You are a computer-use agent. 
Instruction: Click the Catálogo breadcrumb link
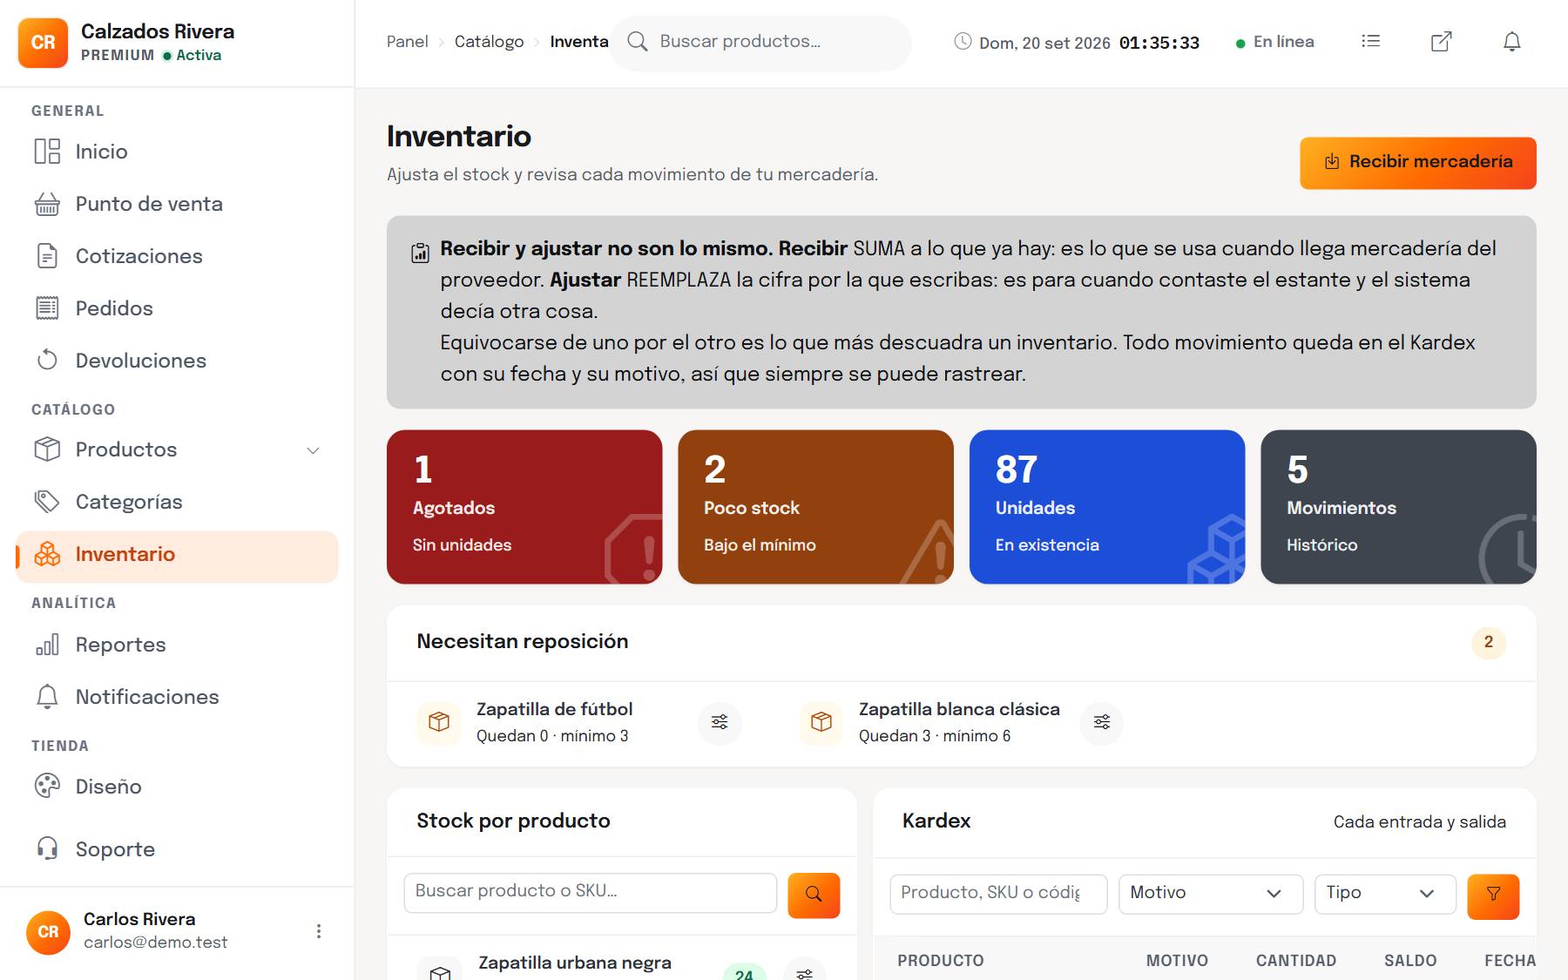point(489,42)
